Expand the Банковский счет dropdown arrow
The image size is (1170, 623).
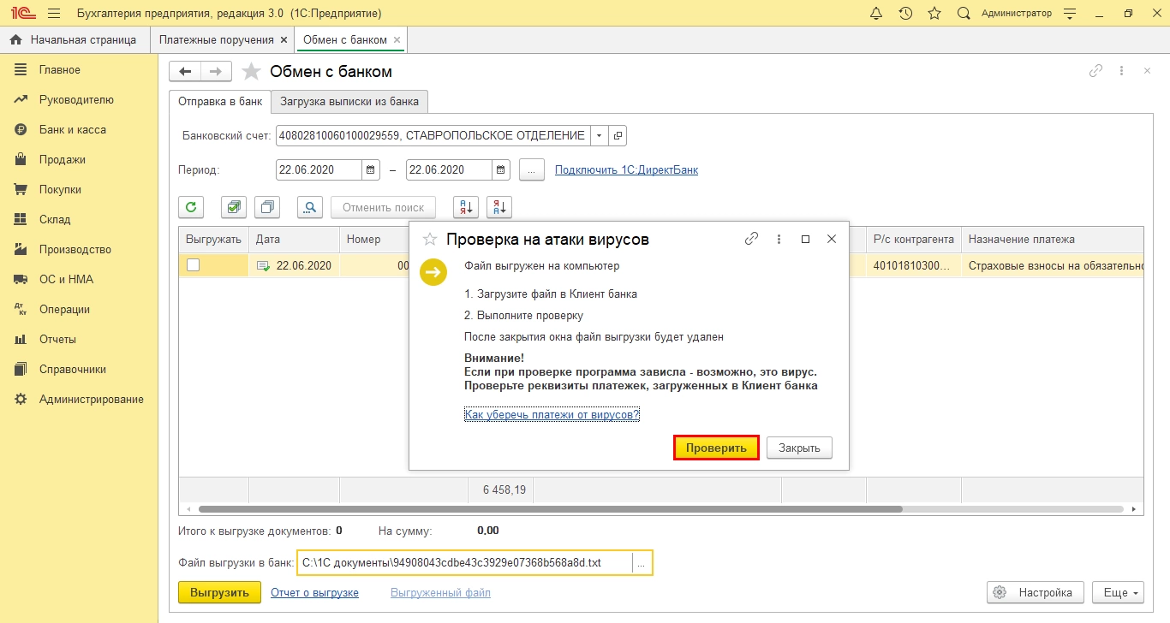click(x=600, y=135)
